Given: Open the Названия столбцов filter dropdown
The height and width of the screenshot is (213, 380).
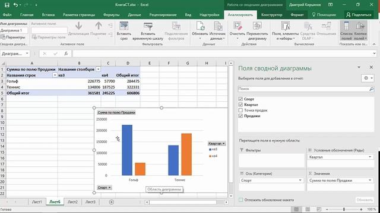Looking at the screenshot, I should coord(98,69).
